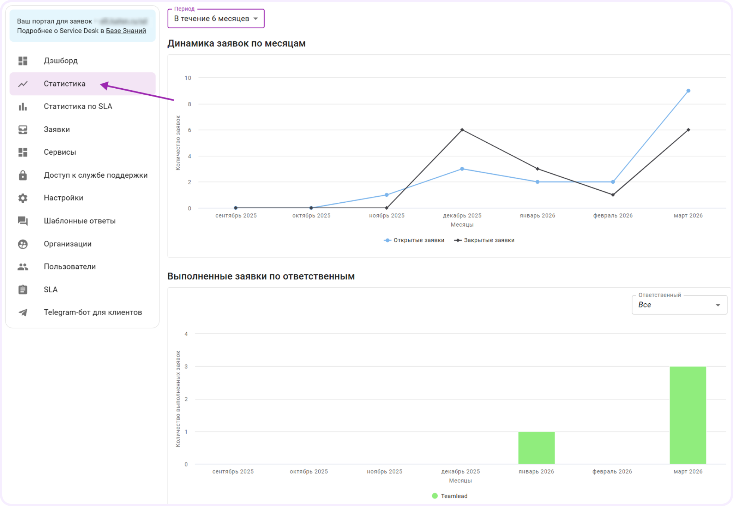Click the March 2026 green bar
Screen dimensions: 733x506
(687, 415)
